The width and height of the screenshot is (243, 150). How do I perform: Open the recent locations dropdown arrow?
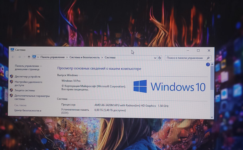24,57
